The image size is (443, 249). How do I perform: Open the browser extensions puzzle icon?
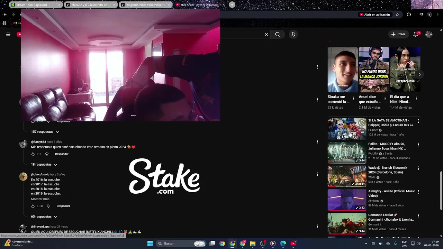tap(409, 15)
